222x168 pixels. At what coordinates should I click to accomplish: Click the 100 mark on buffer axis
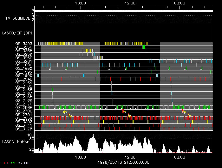point(31,135)
